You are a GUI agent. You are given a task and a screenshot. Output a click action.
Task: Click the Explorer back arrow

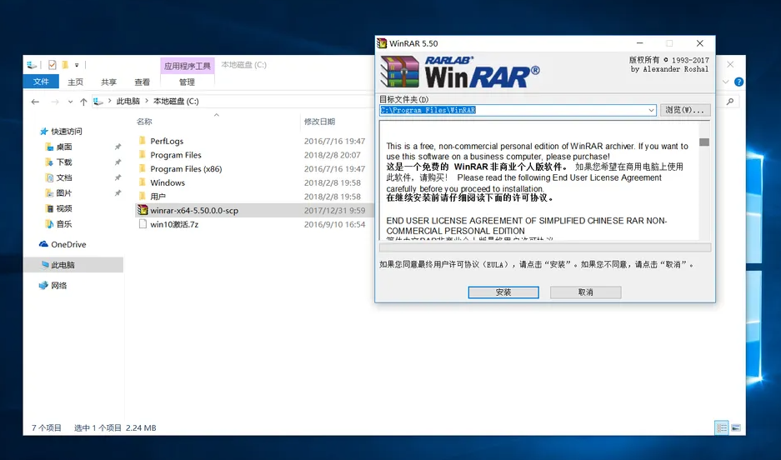pyautogui.click(x=35, y=102)
